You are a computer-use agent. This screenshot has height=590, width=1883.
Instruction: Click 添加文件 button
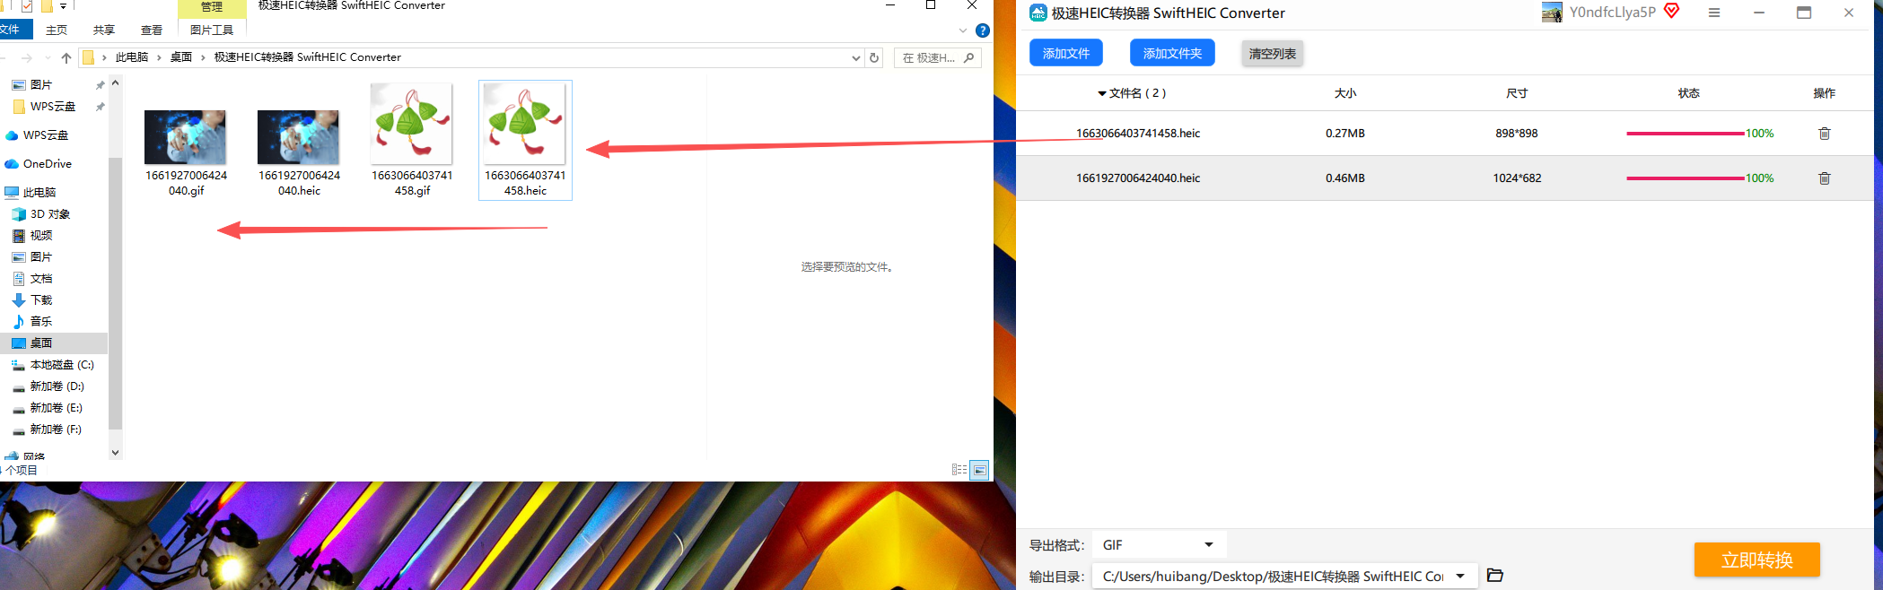[x=1066, y=54]
